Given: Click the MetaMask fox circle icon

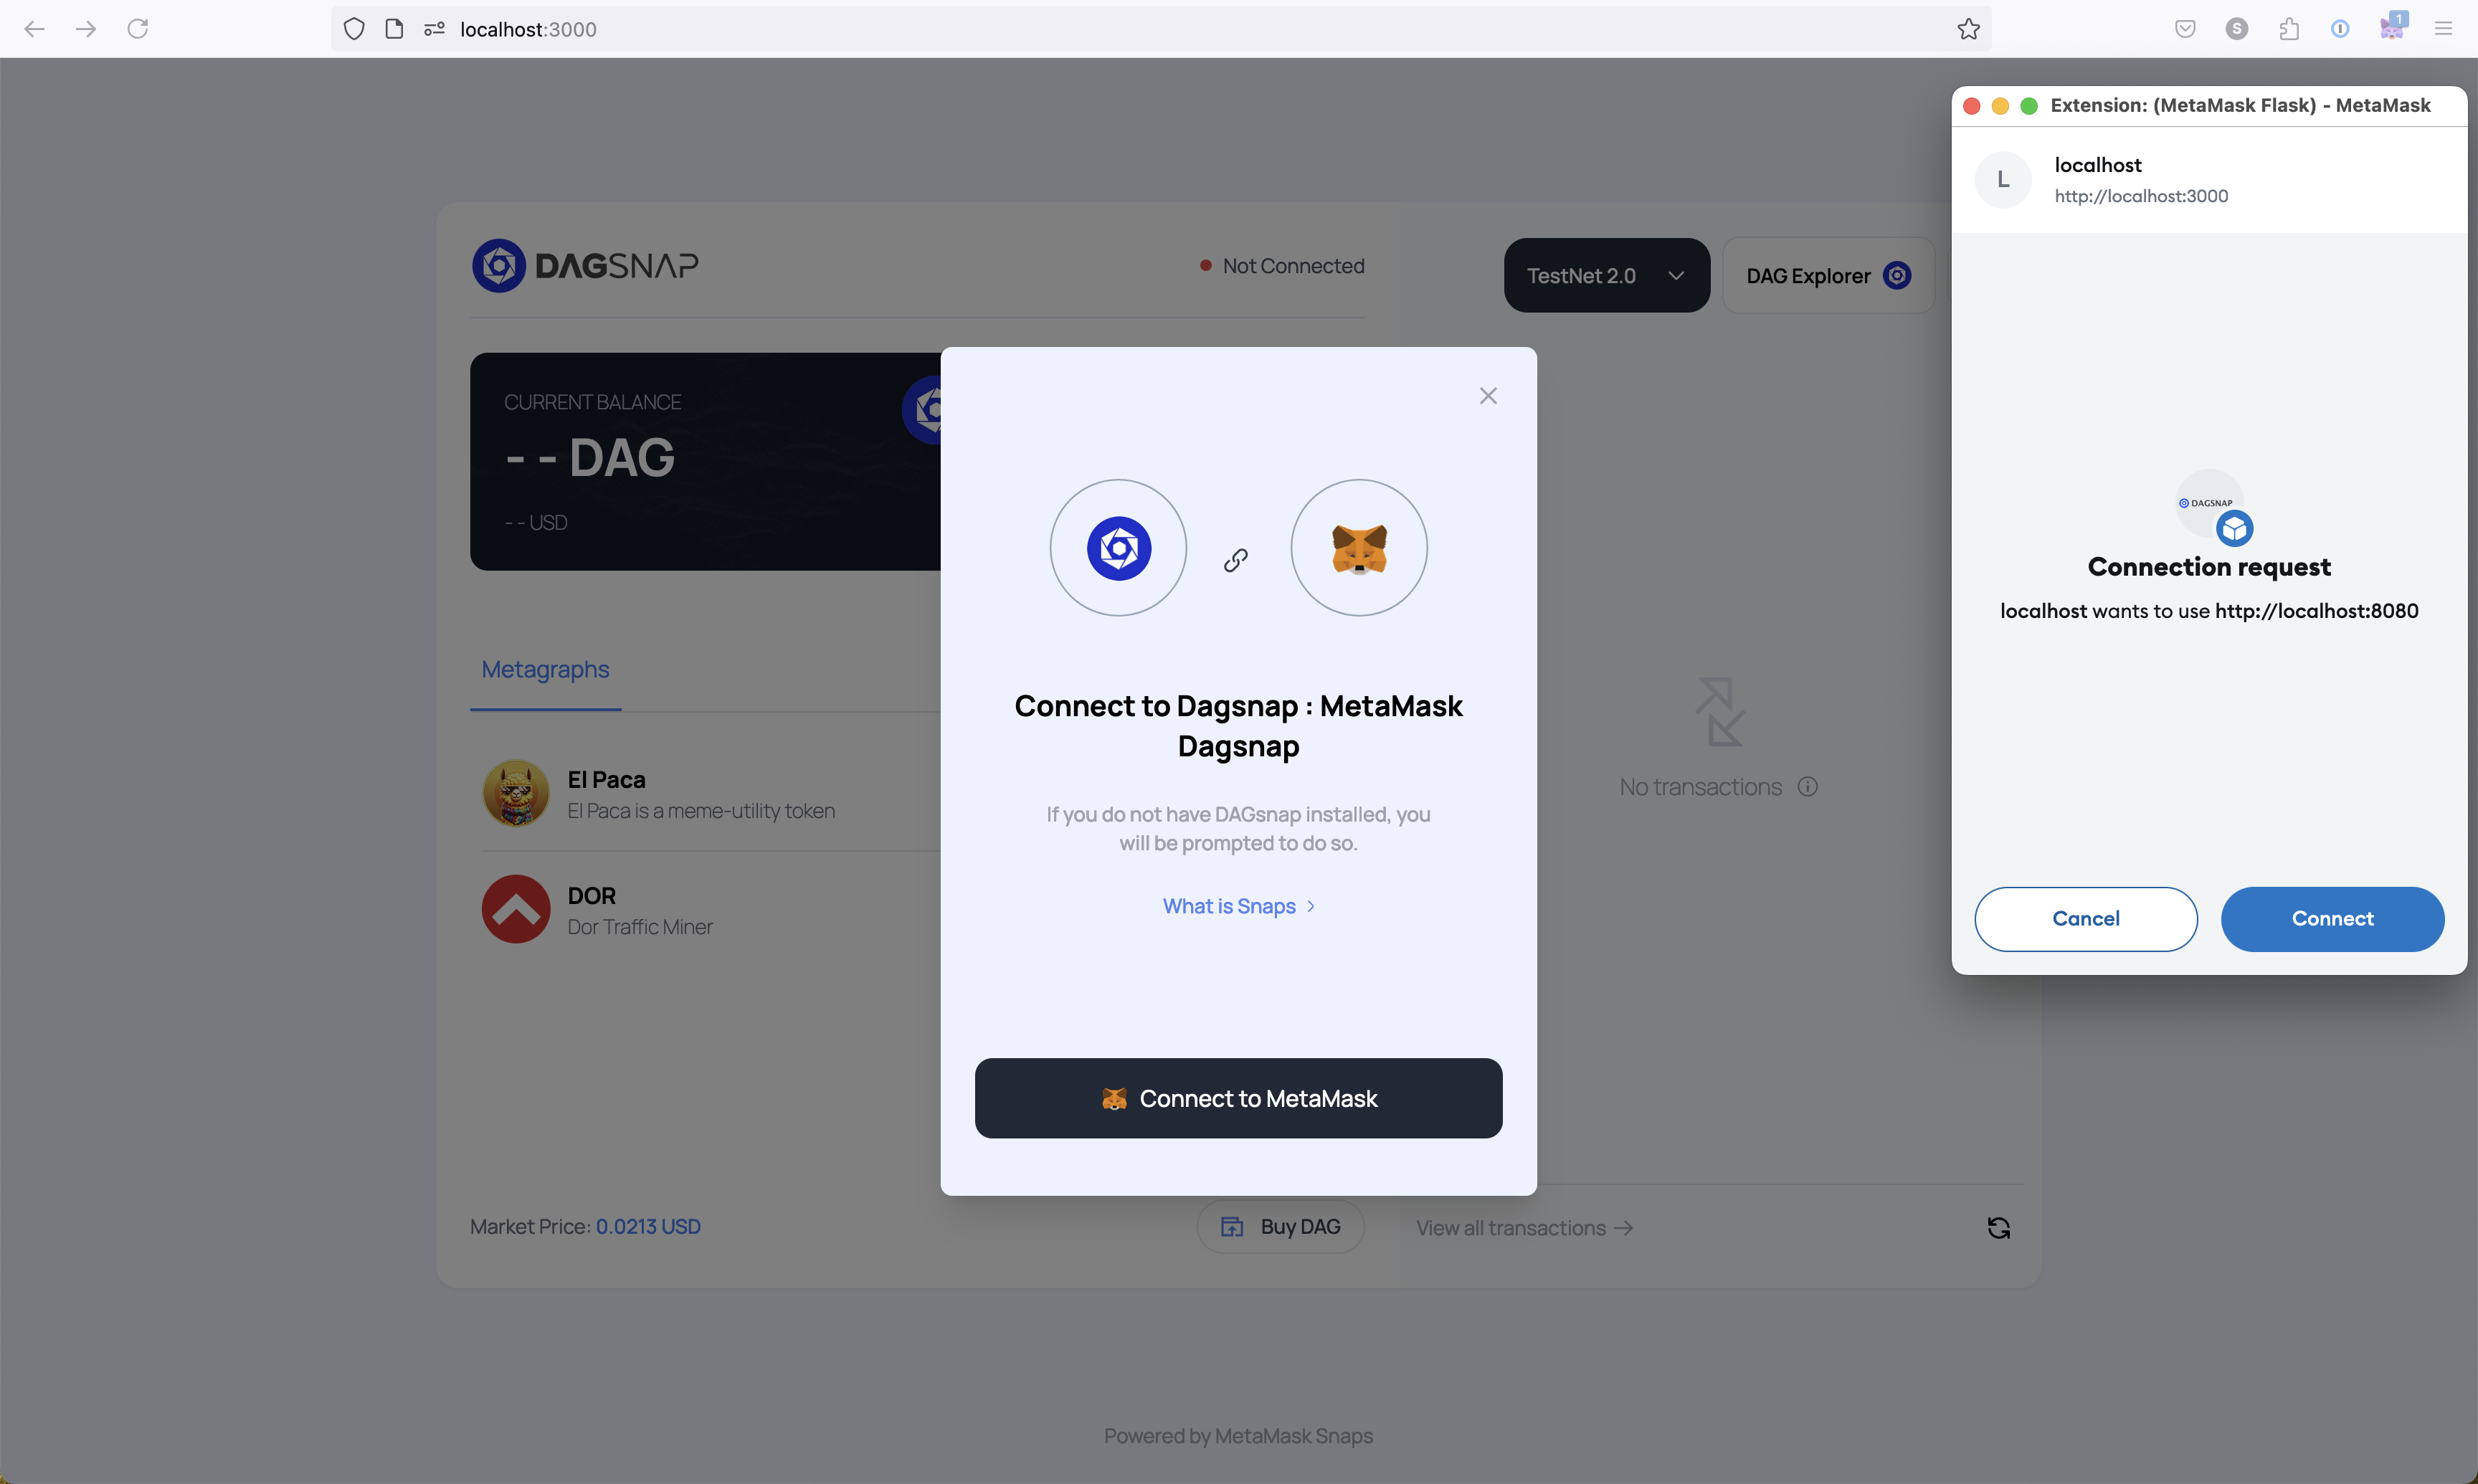Looking at the screenshot, I should click(1358, 548).
